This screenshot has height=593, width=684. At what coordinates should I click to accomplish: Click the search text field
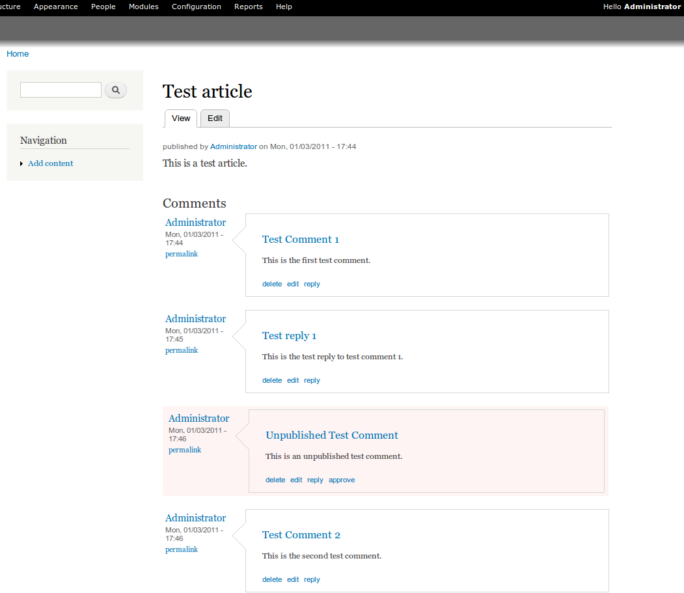click(x=61, y=90)
